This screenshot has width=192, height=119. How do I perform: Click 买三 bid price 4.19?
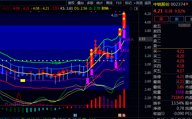pos(180,61)
